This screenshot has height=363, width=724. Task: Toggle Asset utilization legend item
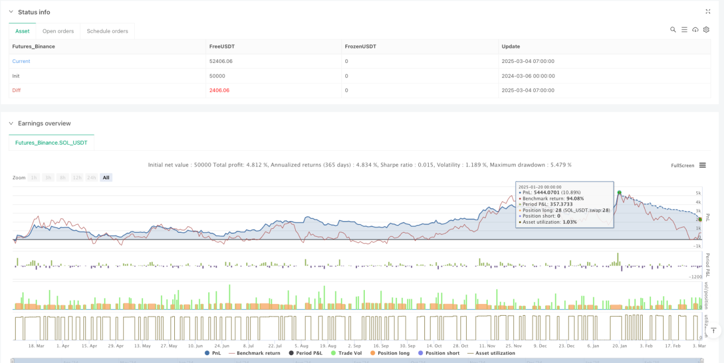tap(491, 353)
